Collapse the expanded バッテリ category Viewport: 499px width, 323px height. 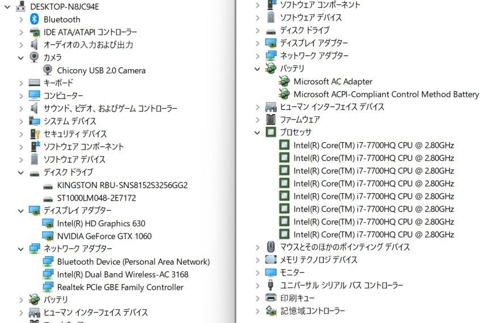click(x=257, y=69)
